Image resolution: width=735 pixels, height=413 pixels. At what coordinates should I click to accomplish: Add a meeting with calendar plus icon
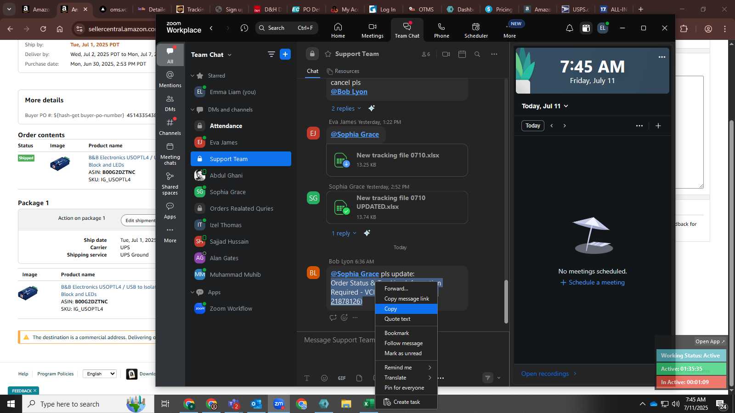point(658,126)
